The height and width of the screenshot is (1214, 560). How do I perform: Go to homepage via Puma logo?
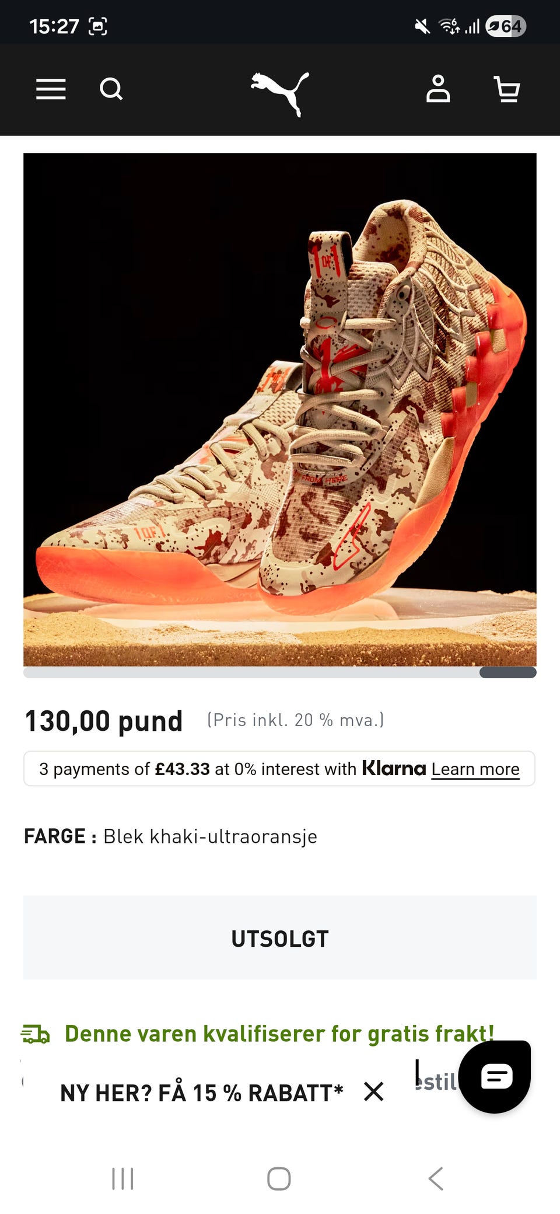tap(280, 93)
